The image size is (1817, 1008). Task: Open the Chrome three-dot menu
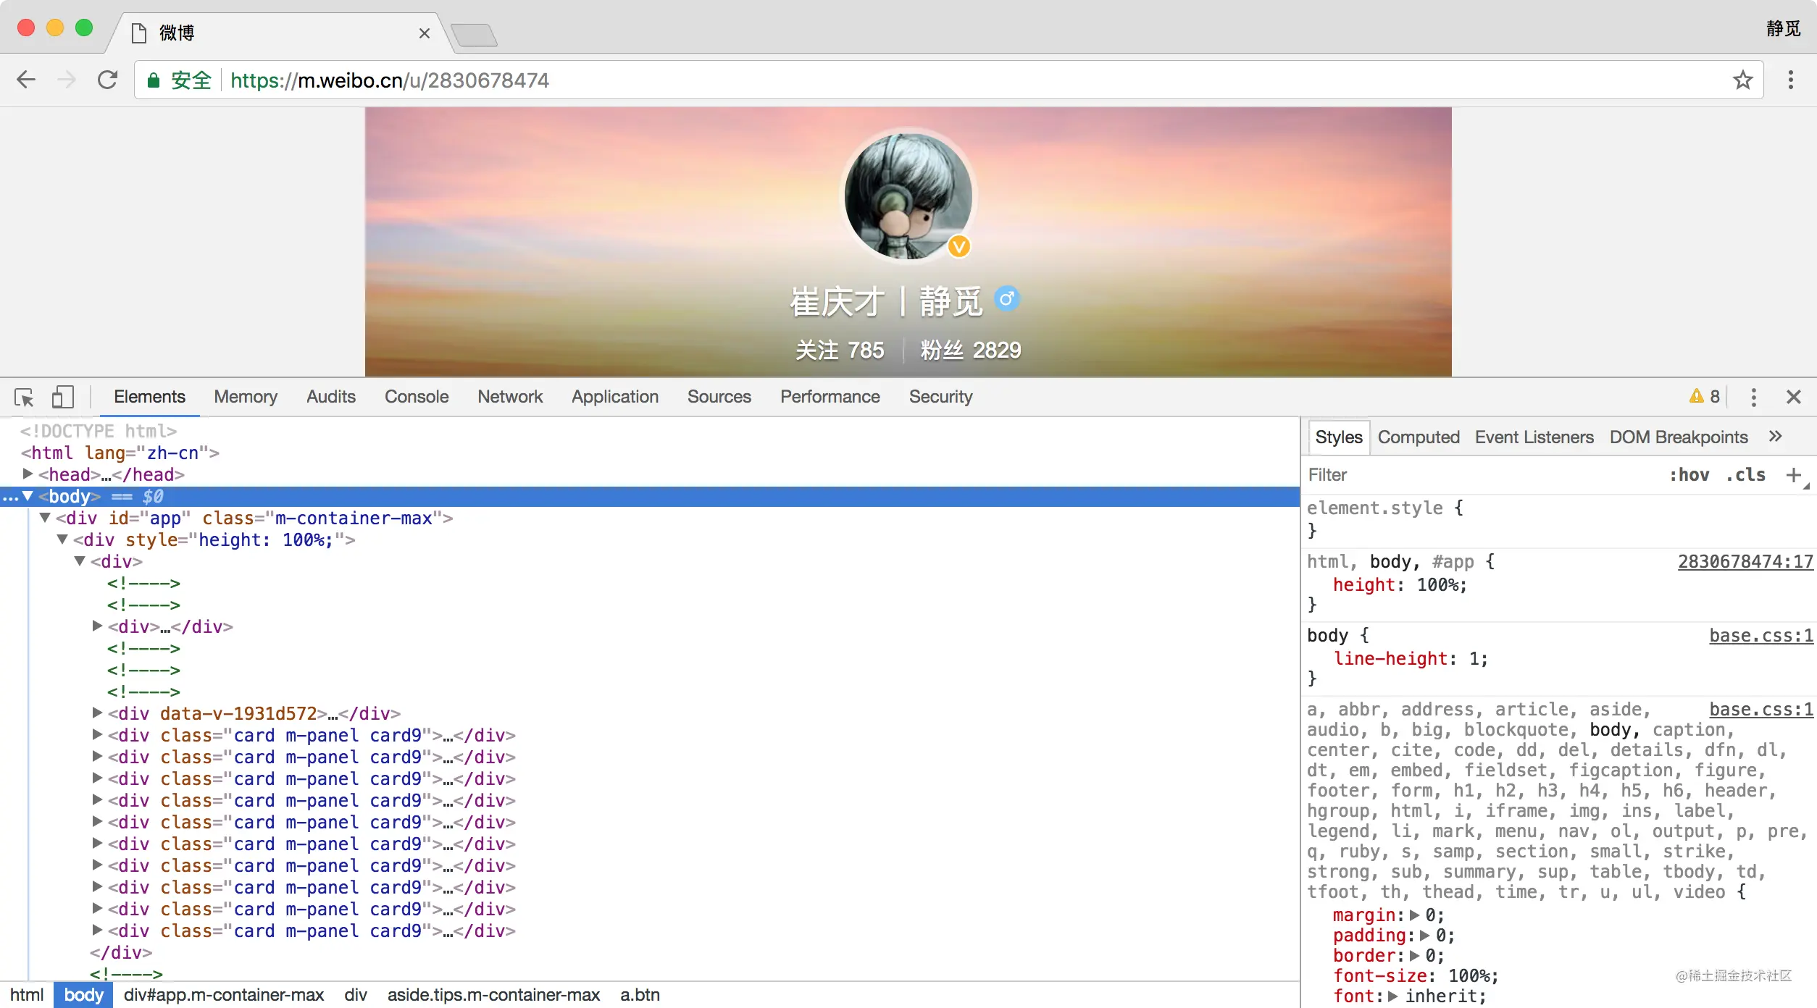pyautogui.click(x=1790, y=80)
